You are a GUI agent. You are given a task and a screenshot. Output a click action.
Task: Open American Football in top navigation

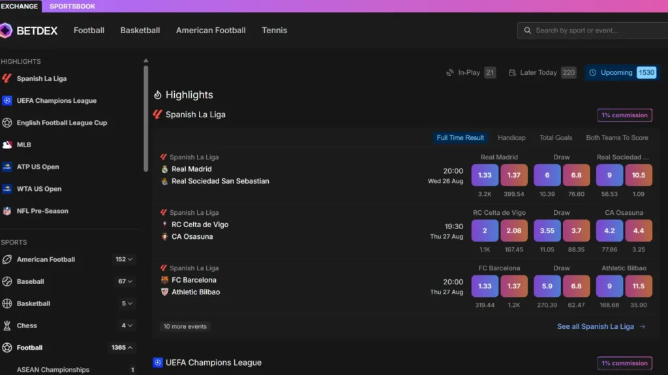point(211,30)
